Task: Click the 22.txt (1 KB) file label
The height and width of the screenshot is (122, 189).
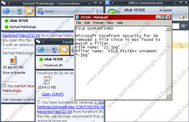Action: point(47,87)
